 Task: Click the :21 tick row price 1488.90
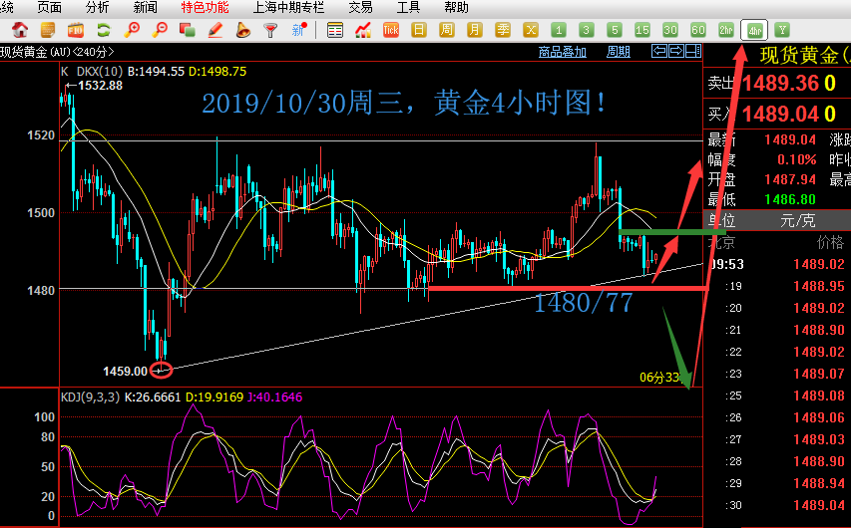819,330
